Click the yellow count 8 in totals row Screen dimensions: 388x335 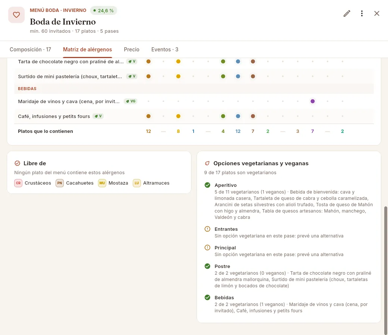178,131
